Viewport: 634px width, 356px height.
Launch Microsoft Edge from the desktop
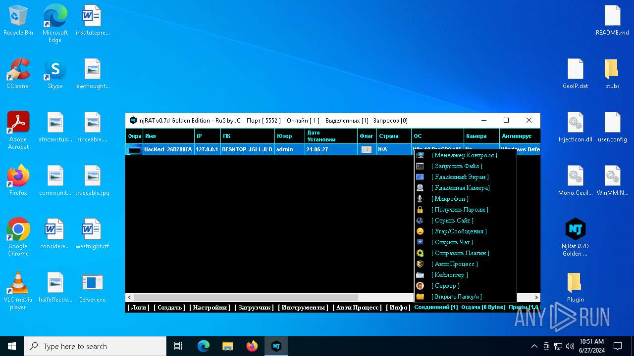(55, 23)
